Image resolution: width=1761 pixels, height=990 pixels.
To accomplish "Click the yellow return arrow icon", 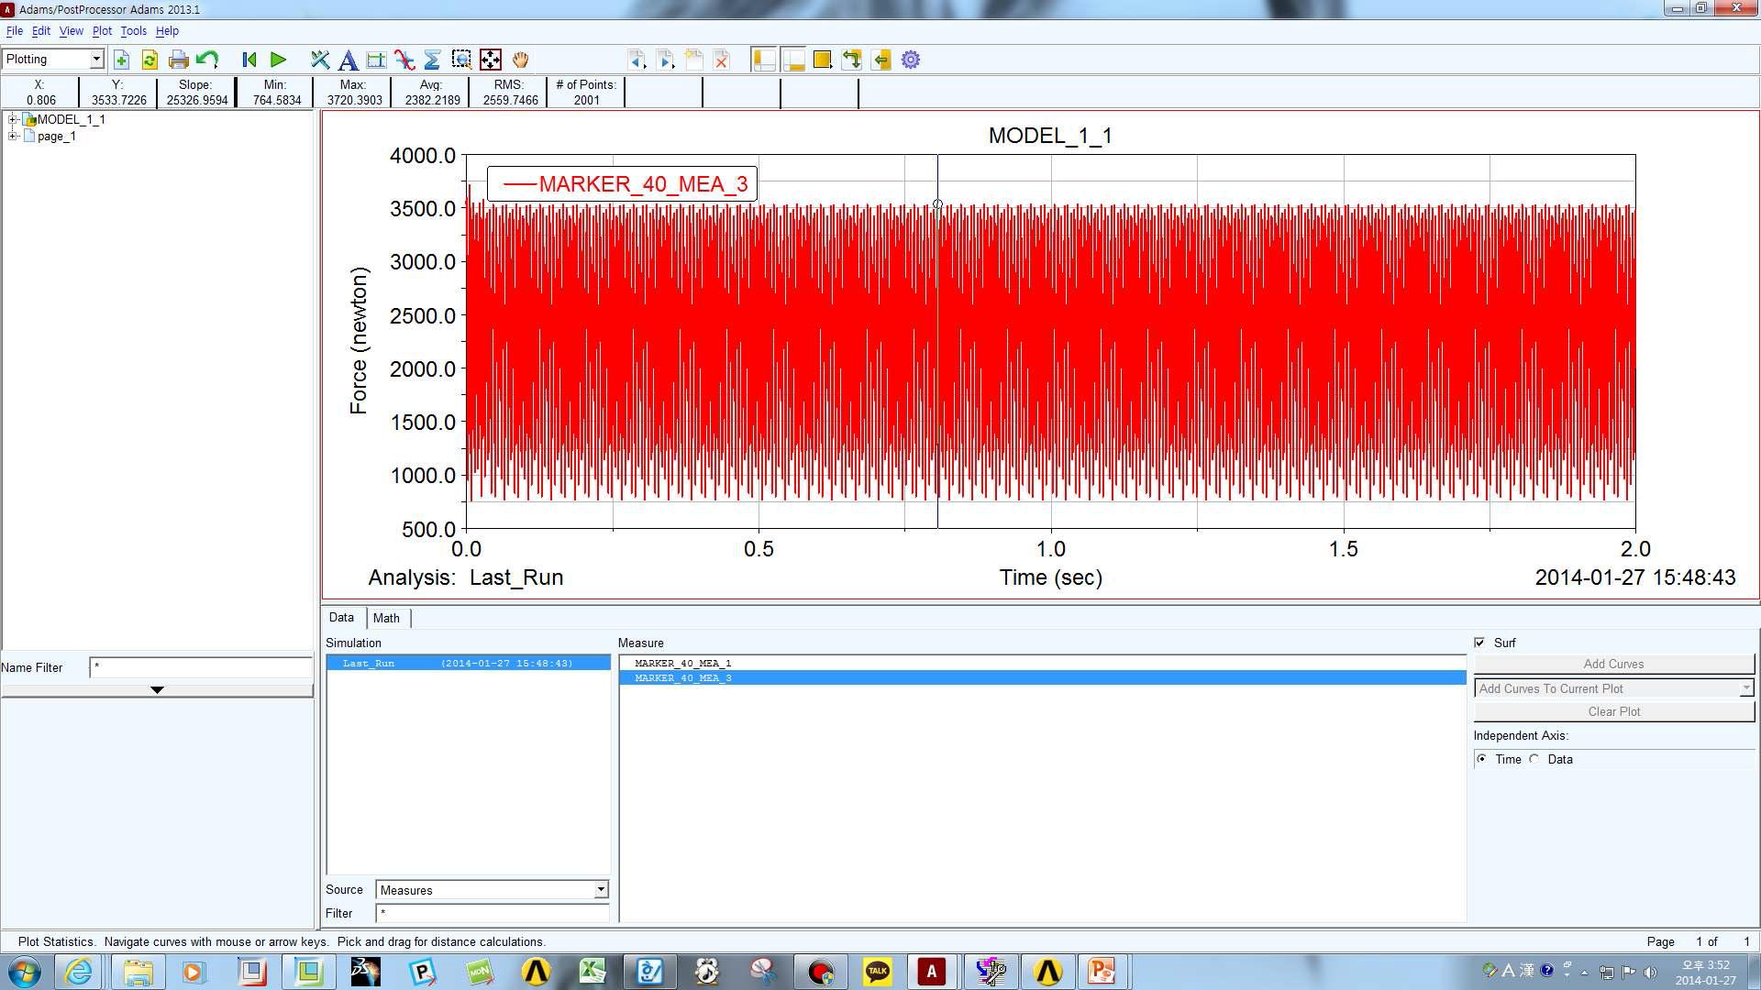I will pos(881,60).
